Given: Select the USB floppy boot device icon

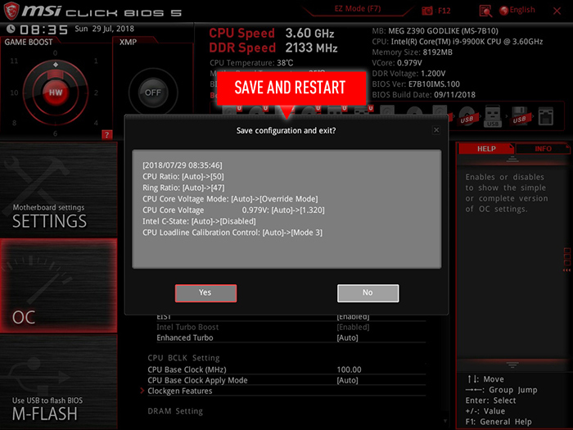Looking at the screenshot, I should pos(519,116).
